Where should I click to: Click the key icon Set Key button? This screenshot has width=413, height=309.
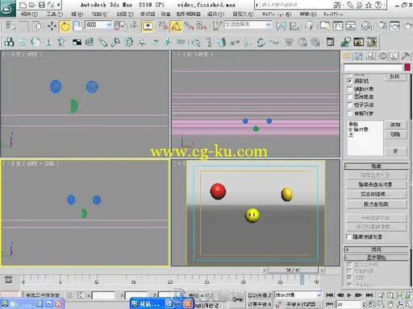[237, 299]
